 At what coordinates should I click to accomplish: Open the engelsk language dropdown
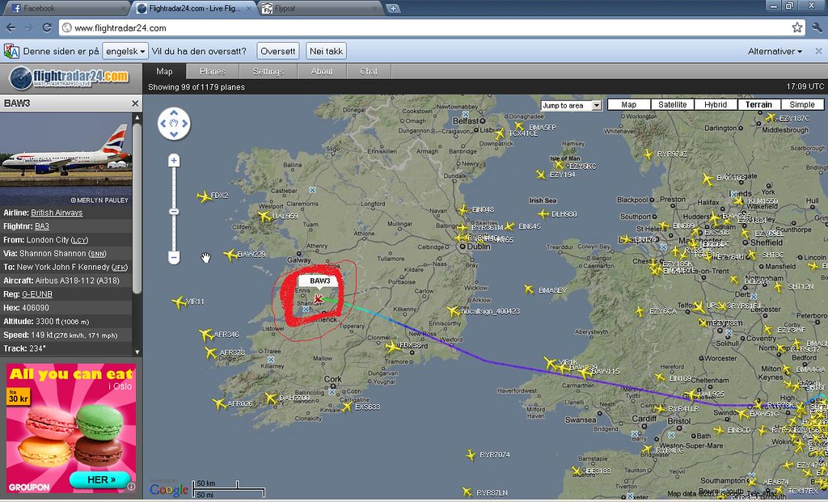point(125,51)
